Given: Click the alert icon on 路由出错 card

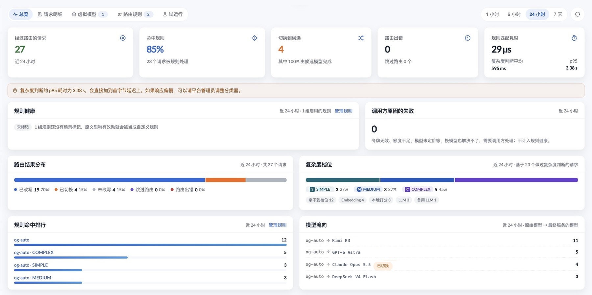Looking at the screenshot, I should [x=467, y=38].
